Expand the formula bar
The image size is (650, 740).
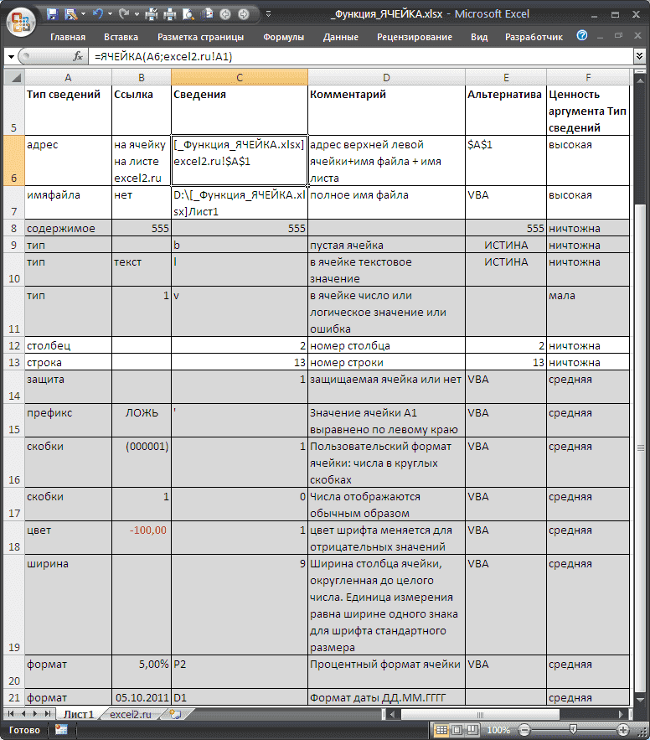pyautogui.click(x=641, y=56)
